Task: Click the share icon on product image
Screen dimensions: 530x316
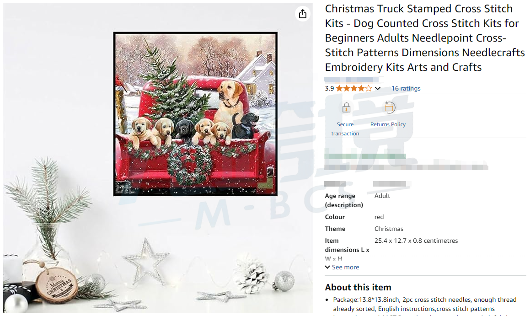Action: pos(303,14)
